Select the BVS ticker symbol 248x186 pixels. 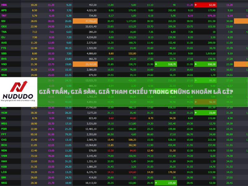4,59
